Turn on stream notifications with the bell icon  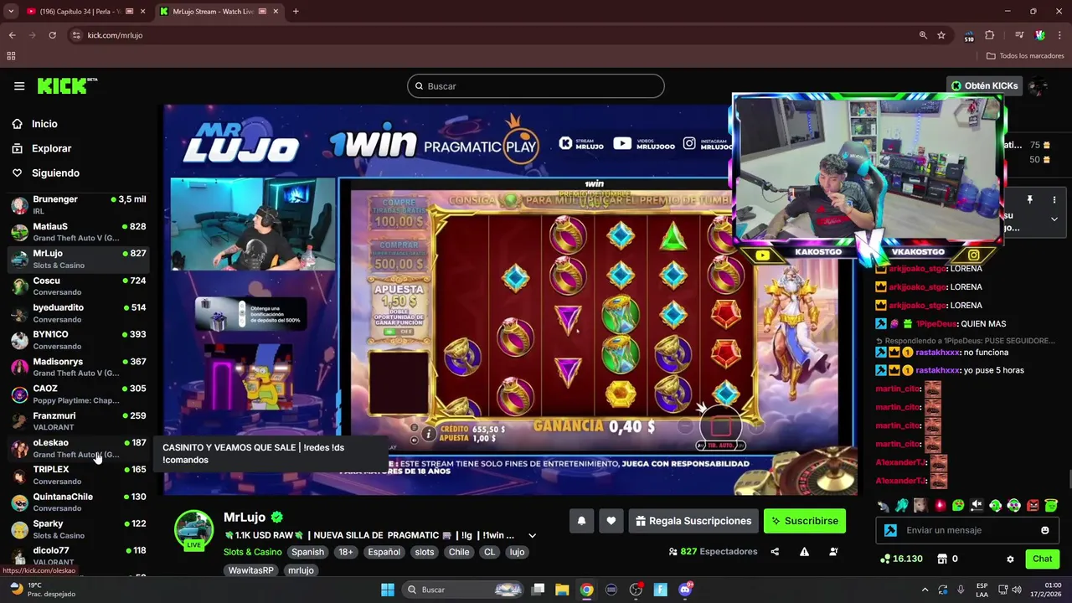[581, 521]
